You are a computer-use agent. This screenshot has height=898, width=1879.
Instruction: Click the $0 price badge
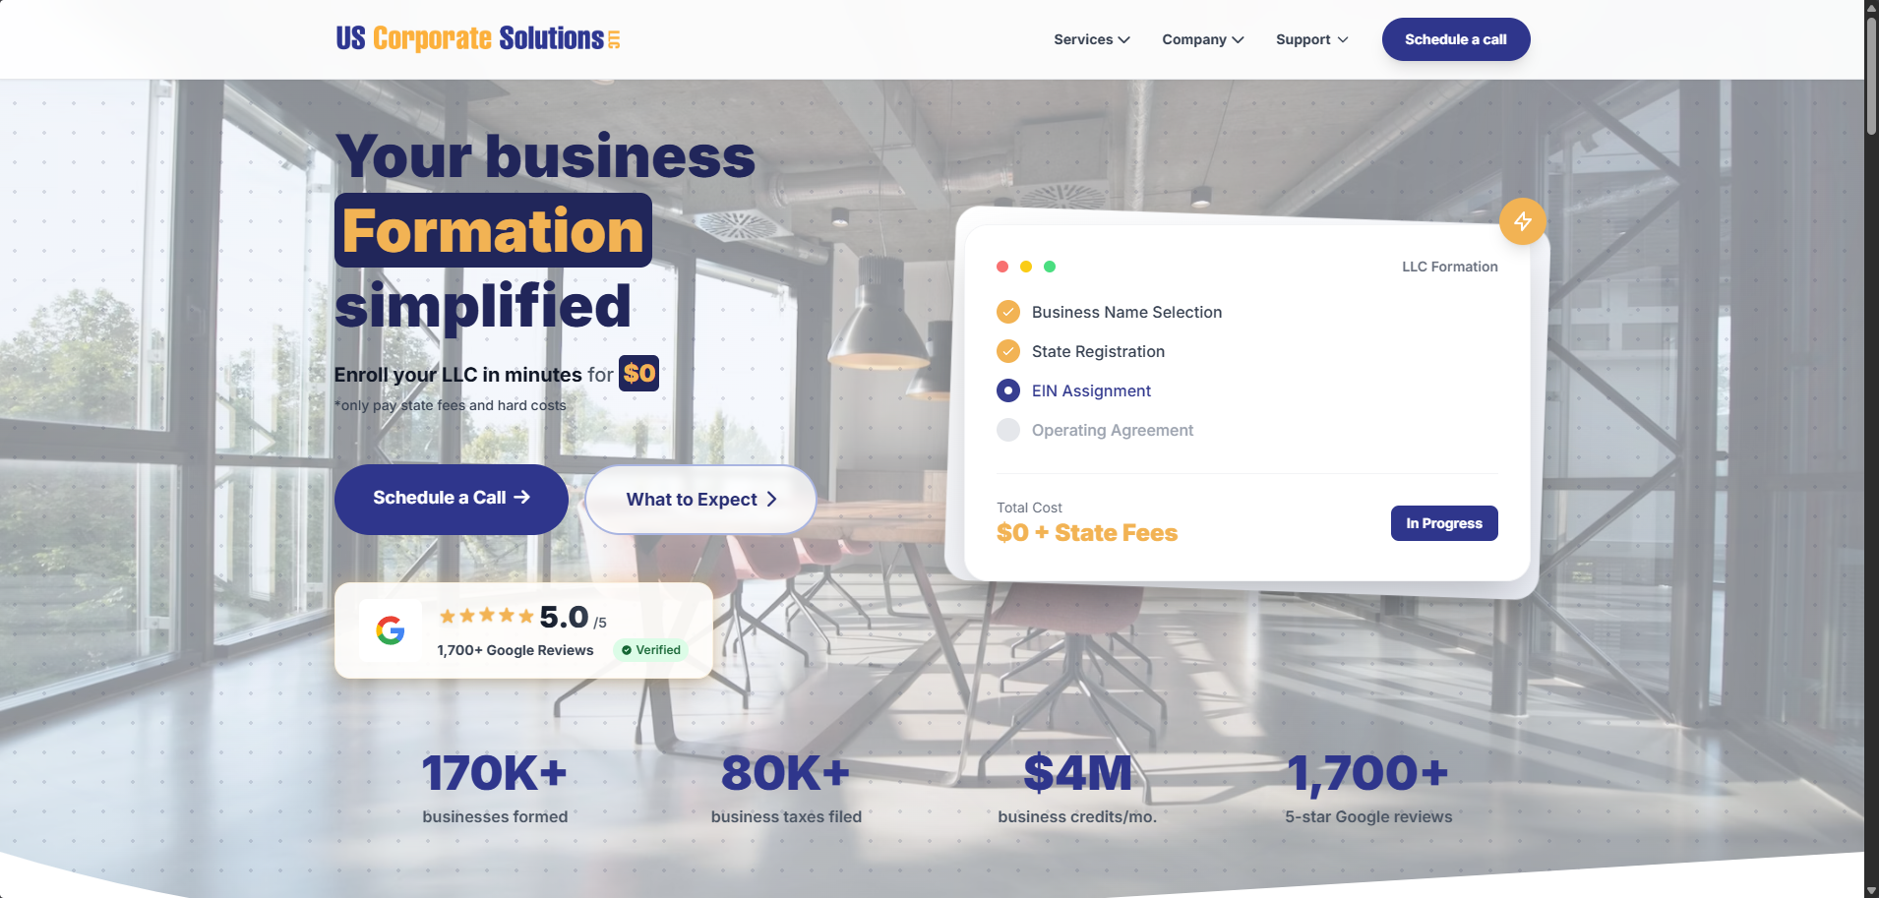pyautogui.click(x=638, y=373)
